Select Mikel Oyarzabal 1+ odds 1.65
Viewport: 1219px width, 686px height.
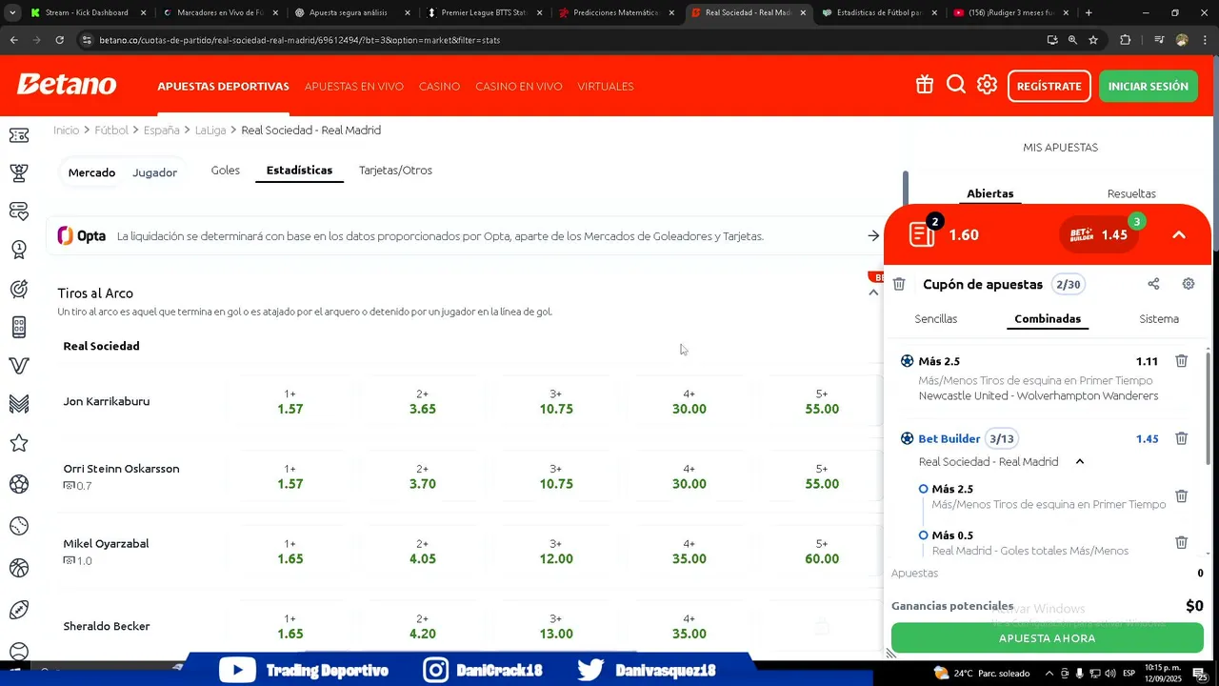pyautogui.click(x=290, y=552)
